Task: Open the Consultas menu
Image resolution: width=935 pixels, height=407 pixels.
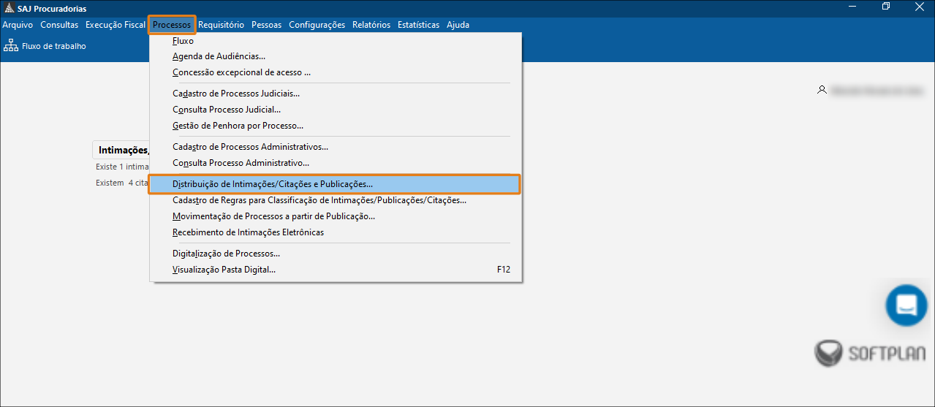Action: pos(59,25)
